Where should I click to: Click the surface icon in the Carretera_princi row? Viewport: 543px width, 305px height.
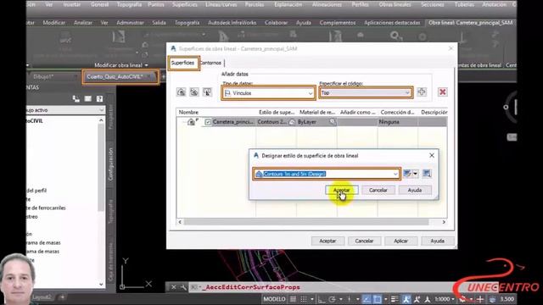(191, 122)
